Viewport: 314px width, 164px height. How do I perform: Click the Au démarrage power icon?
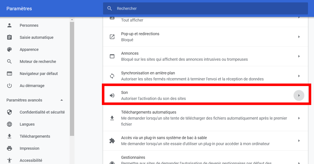click(9, 86)
